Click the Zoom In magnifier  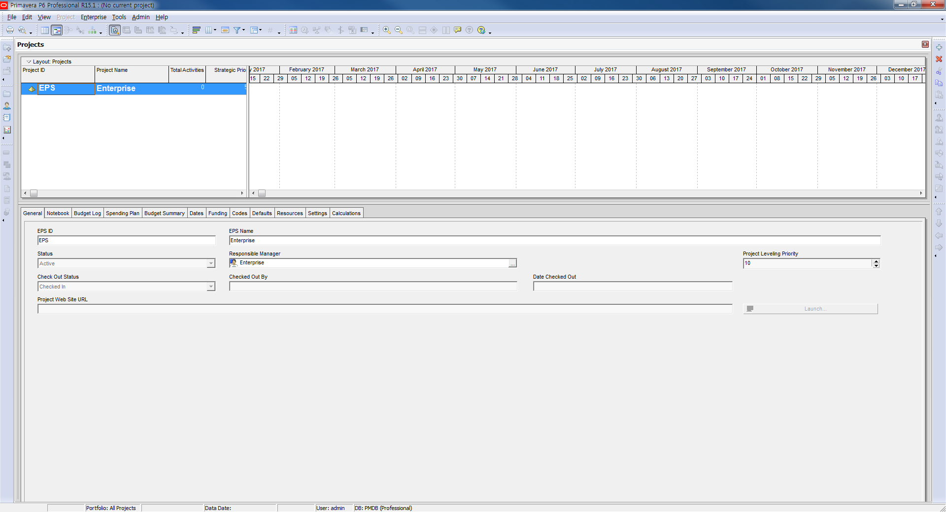pyautogui.click(x=387, y=30)
